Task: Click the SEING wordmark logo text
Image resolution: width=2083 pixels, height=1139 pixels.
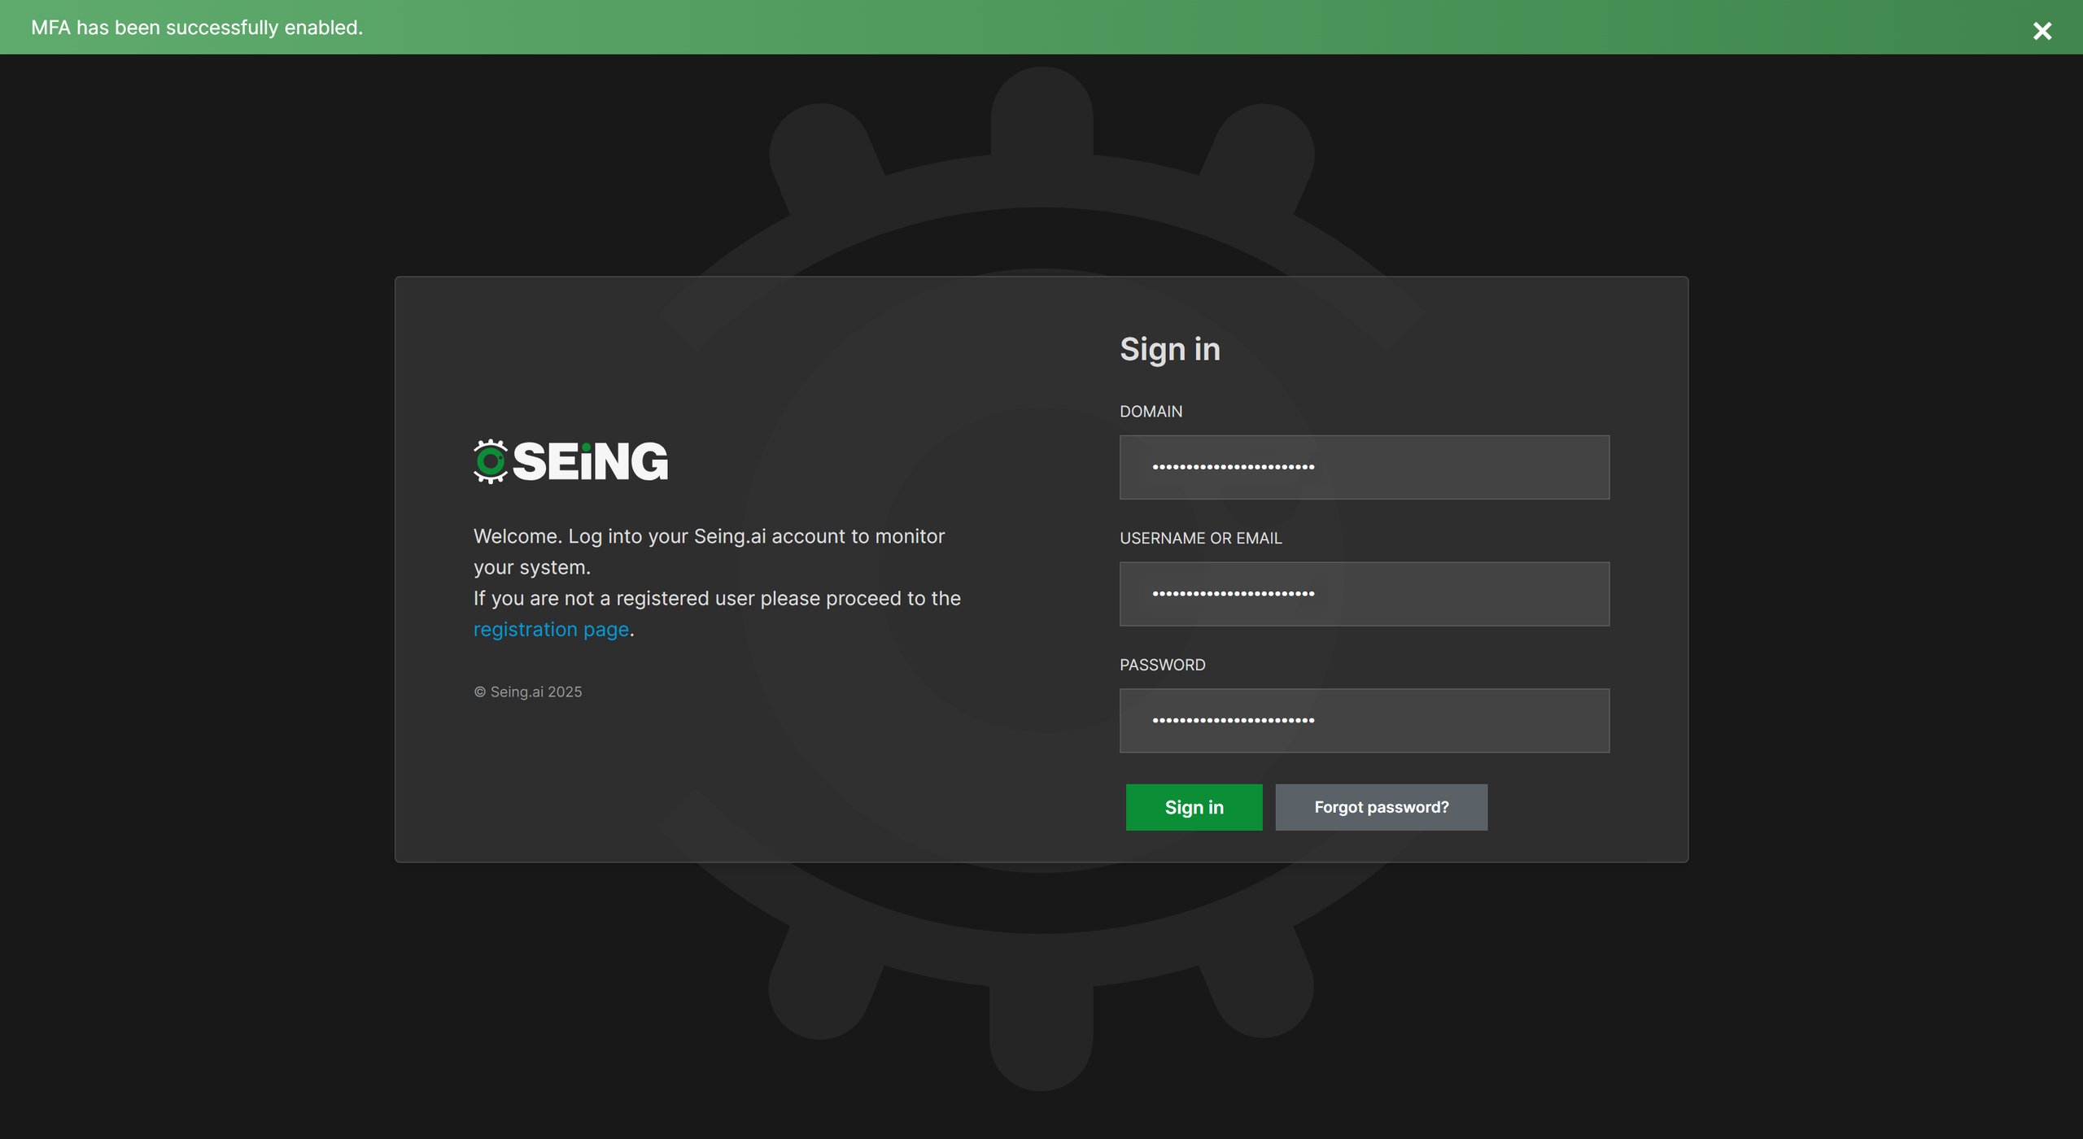Action: point(590,461)
